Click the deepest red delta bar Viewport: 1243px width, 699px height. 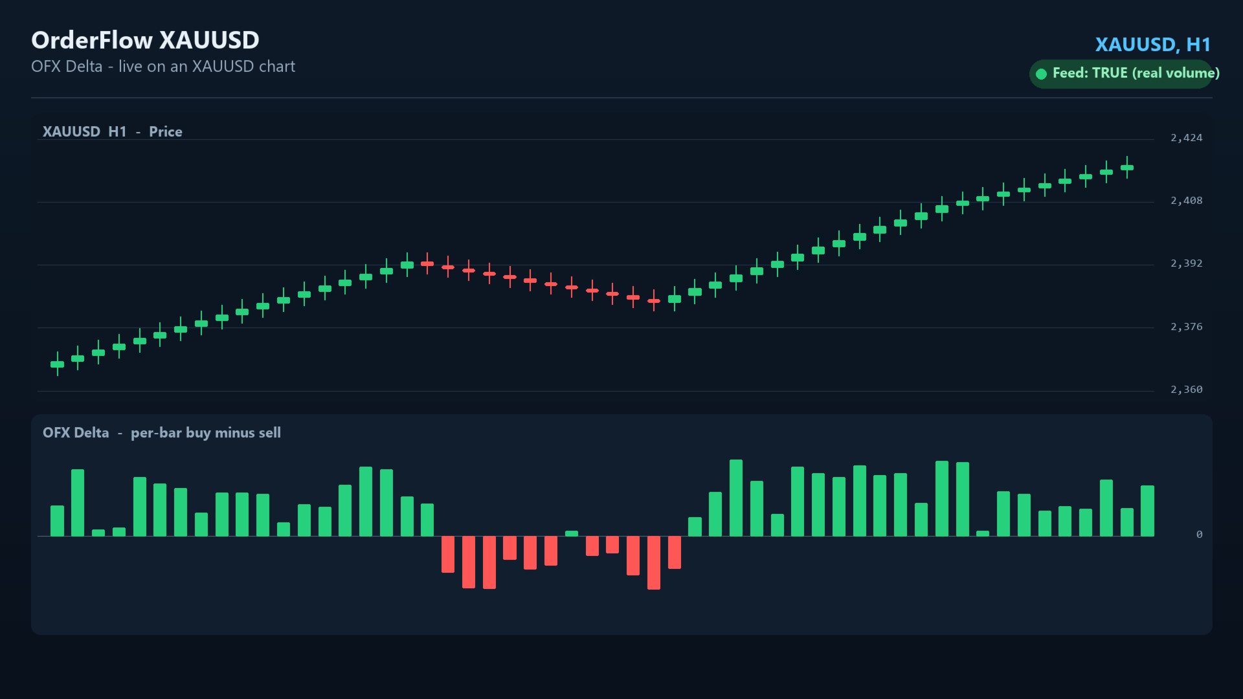point(654,562)
